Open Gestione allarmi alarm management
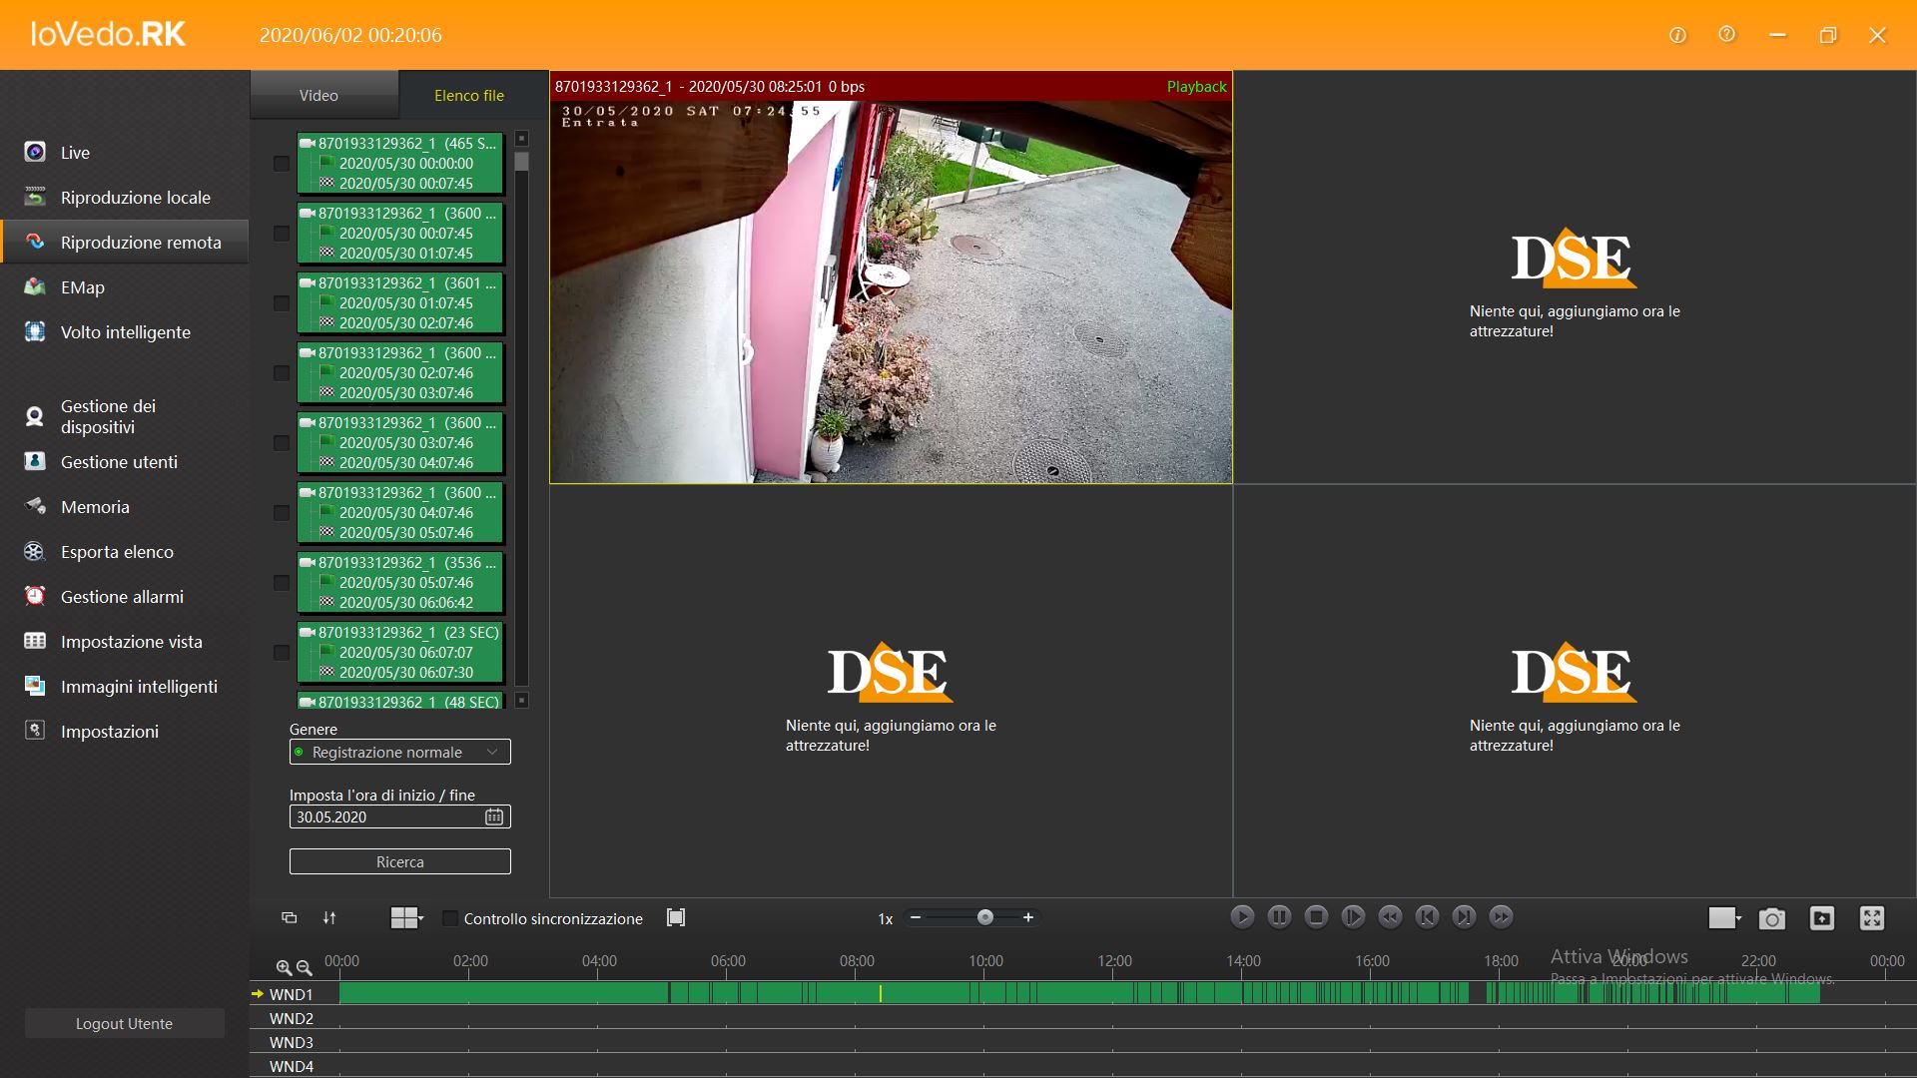The image size is (1917, 1078). coord(122,596)
